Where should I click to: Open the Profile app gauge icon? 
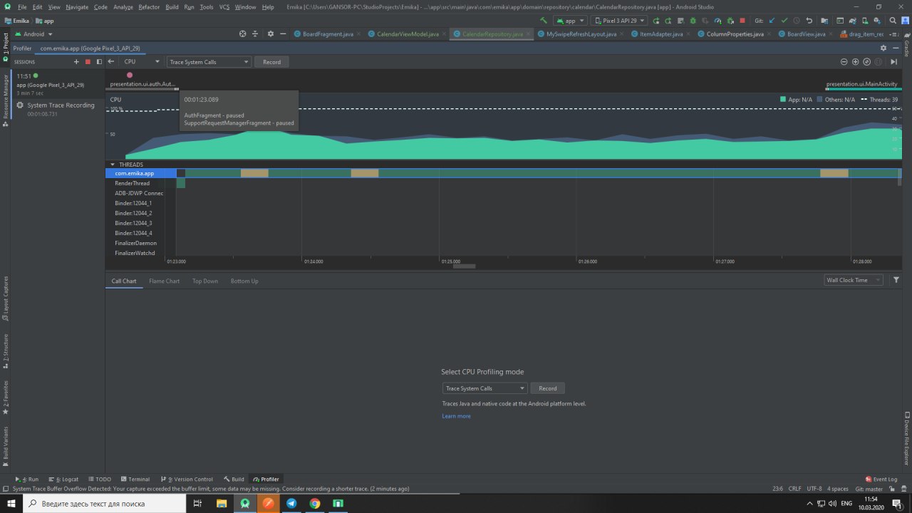717,21
